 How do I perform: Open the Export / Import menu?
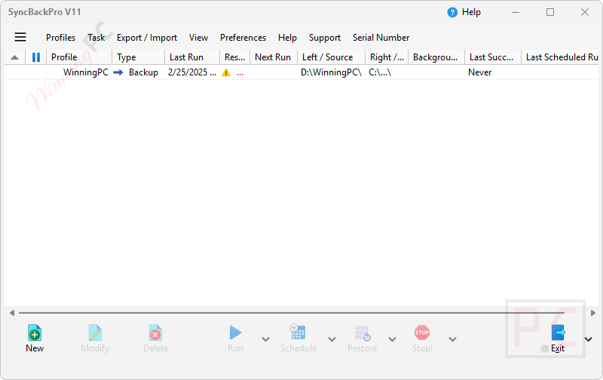tap(147, 37)
